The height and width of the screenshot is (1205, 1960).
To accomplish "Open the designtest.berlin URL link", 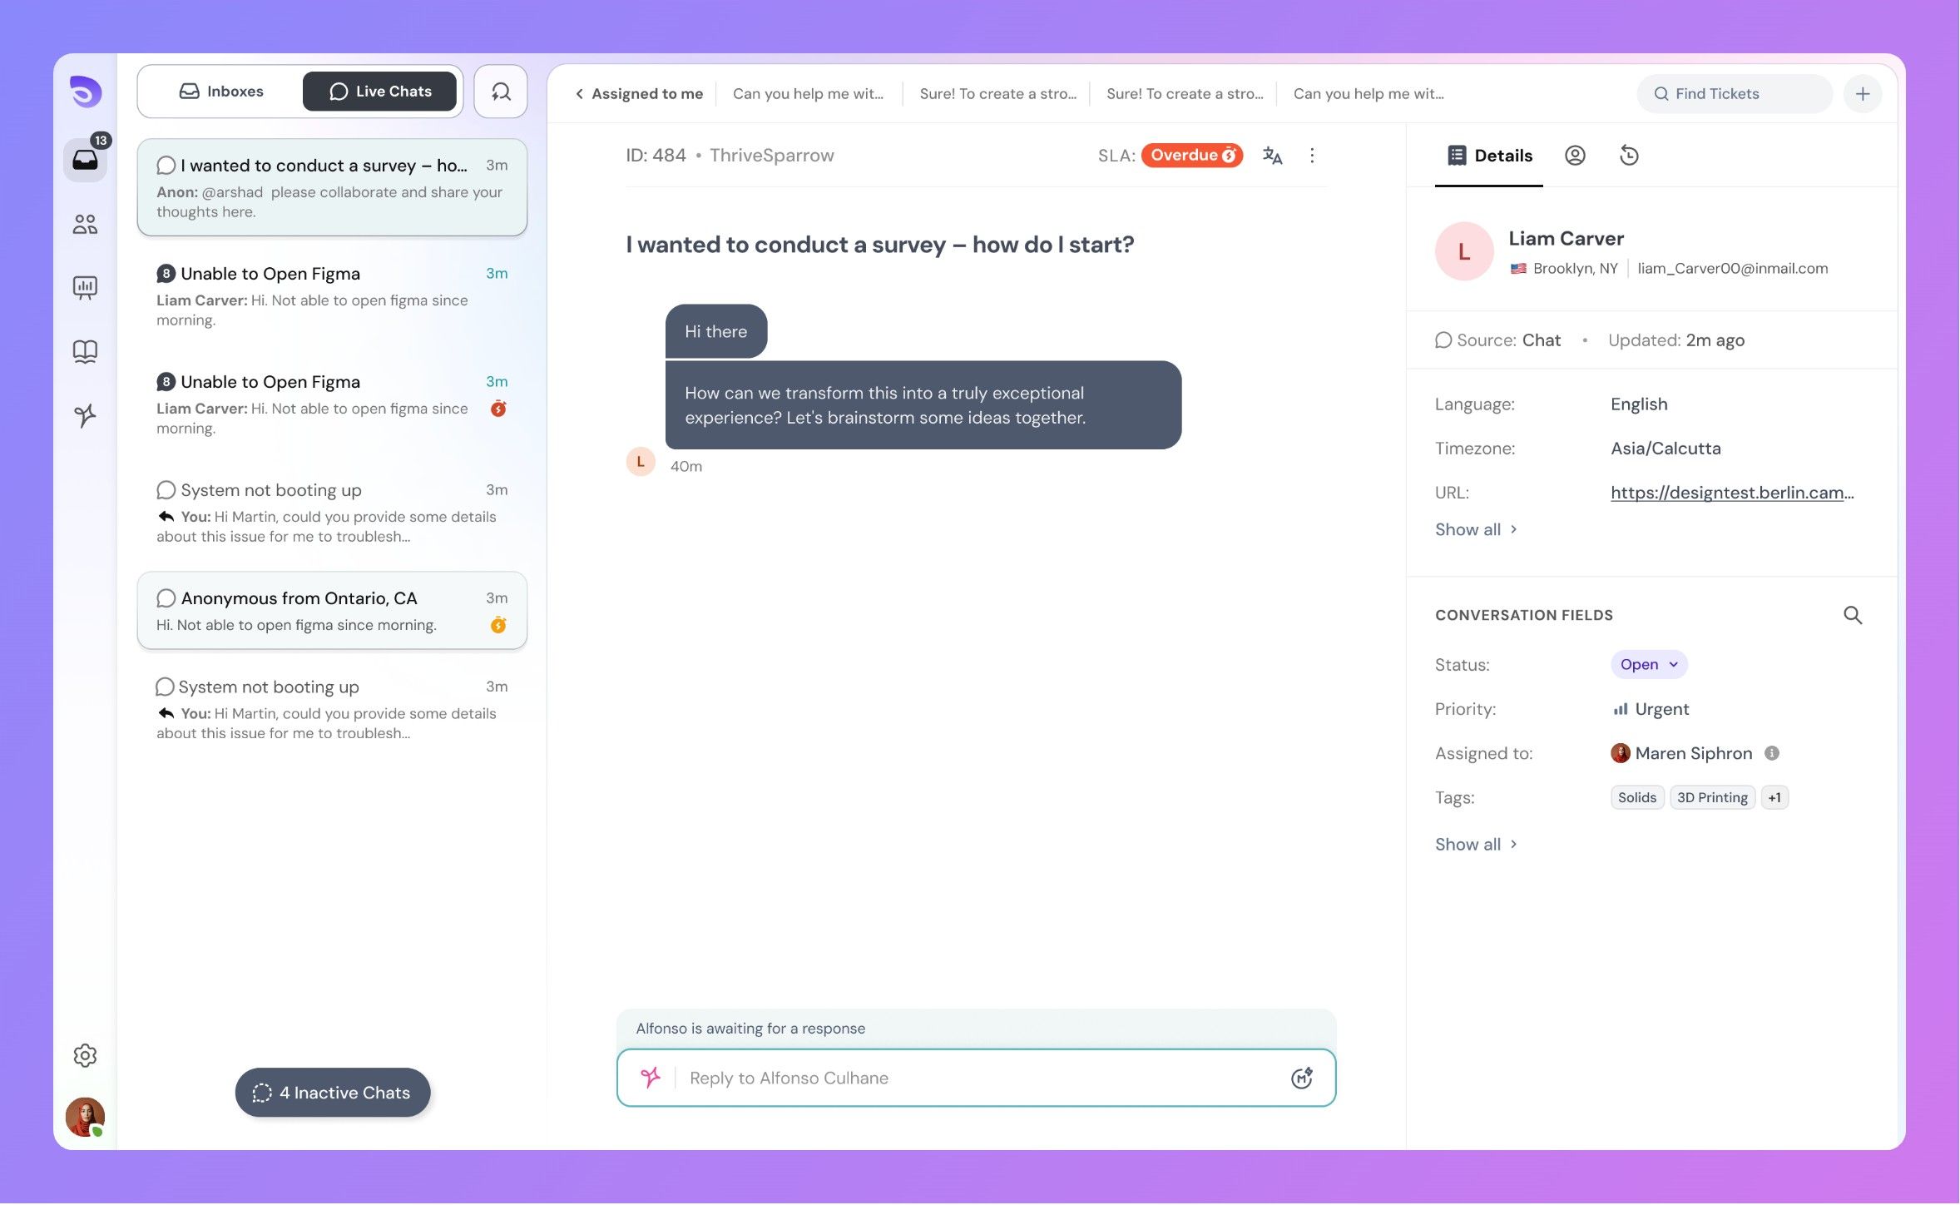I will pos(1732,492).
